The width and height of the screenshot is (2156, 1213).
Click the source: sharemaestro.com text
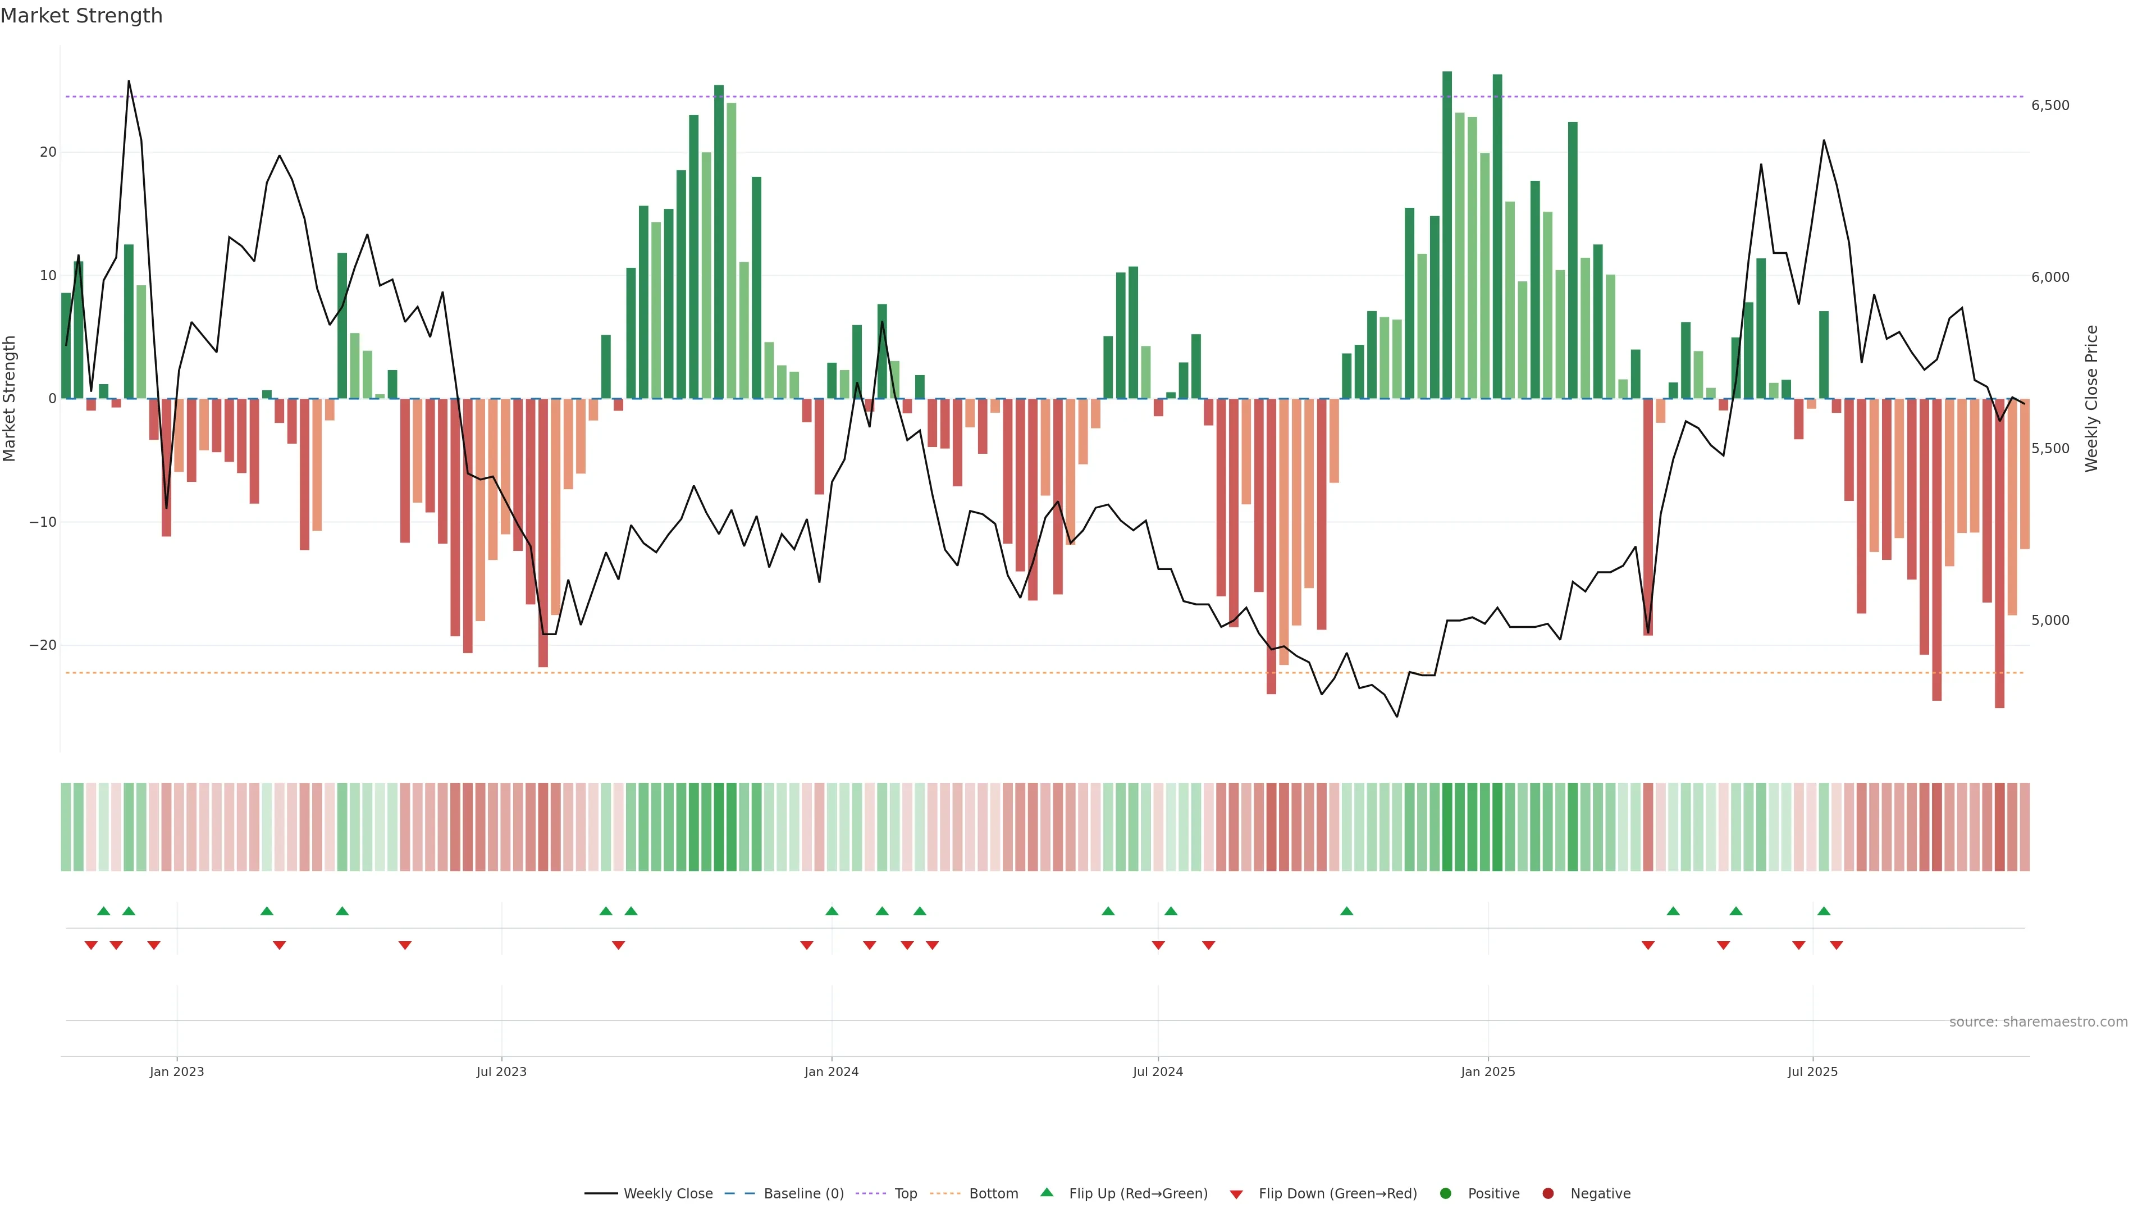pyautogui.click(x=2038, y=1022)
